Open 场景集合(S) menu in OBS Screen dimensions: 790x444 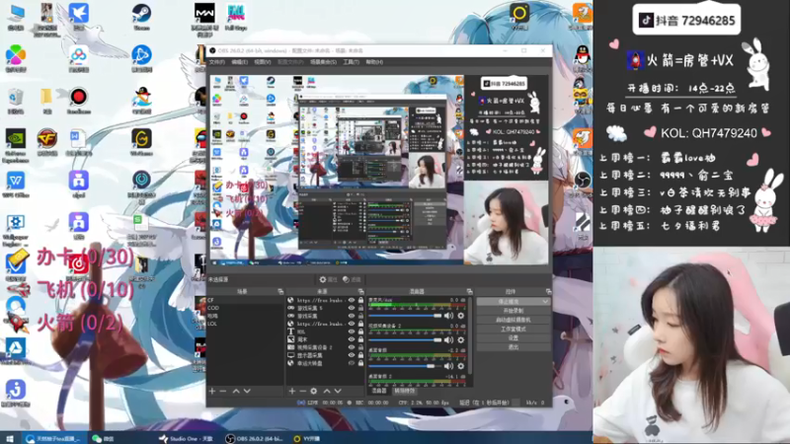323,62
